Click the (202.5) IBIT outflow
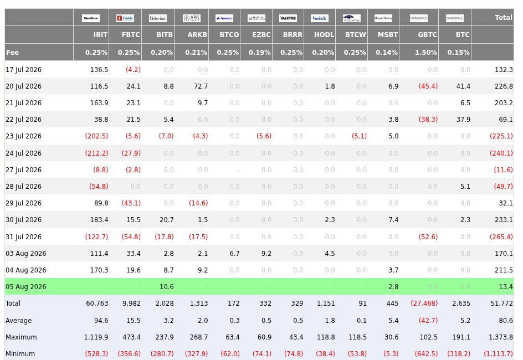Viewport: 523px width, 360px height. tap(97, 136)
